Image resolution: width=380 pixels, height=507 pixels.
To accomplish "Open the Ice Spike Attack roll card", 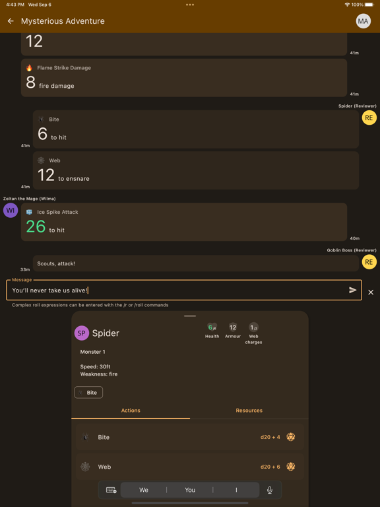I will [x=184, y=222].
